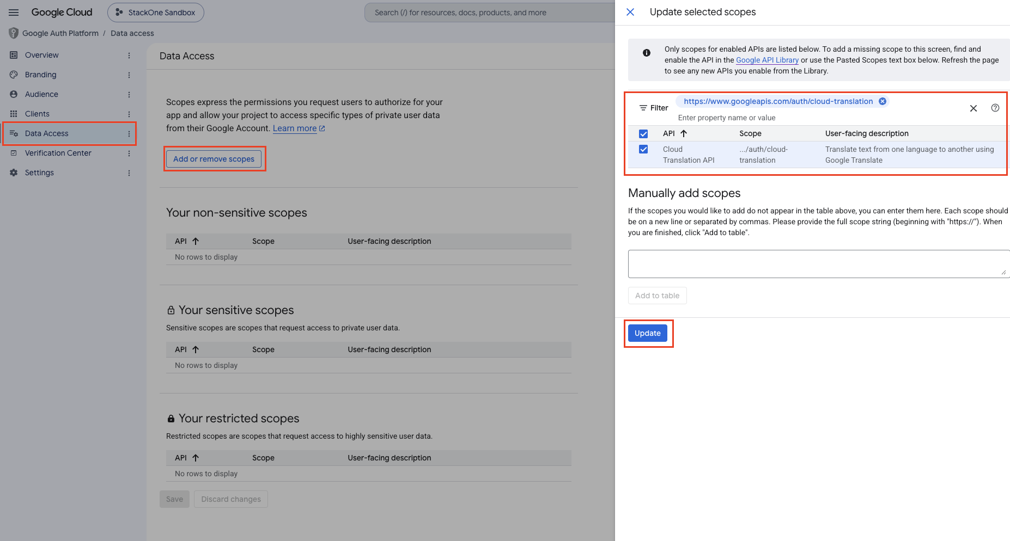The height and width of the screenshot is (541, 1010).
Task: Open the Google Cloud hamburger navigation menu
Action: [x=14, y=13]
